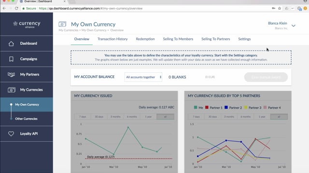Click the browser address bar URL
The height and width of the screenshot is (173, 309).
[x=91, y=9]
